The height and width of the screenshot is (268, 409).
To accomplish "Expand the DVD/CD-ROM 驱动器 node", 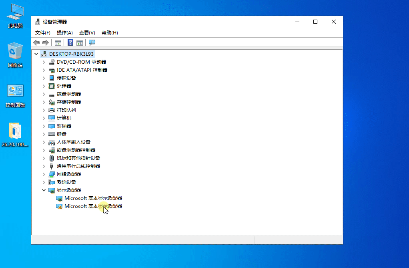I will tap(44, 62).
